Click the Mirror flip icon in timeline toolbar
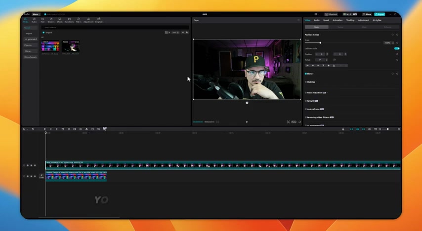Viewport: 422px width, 231px height. 86,129
